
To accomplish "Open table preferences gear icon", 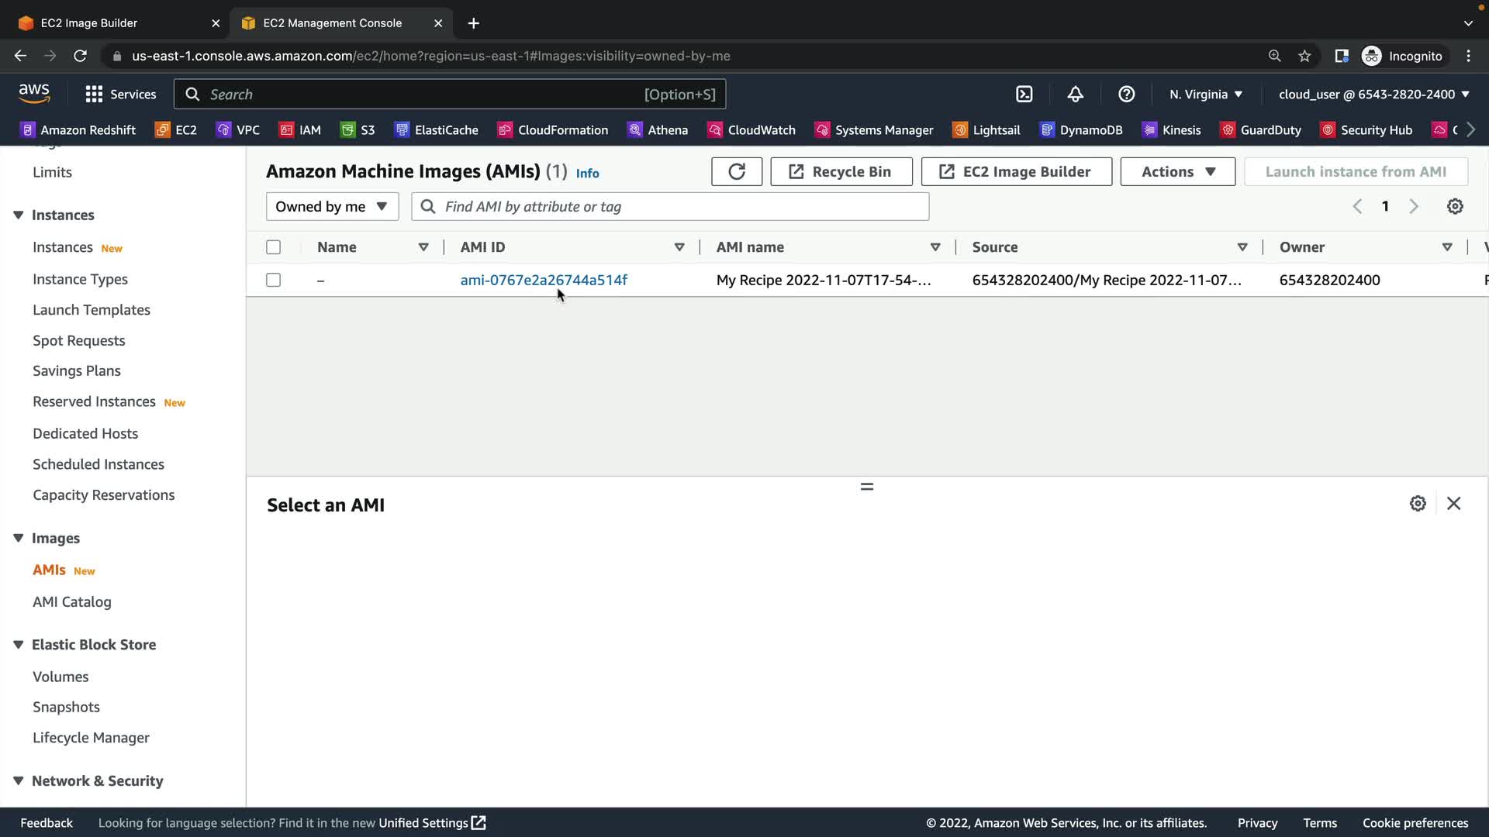I will (x=1455, y=206).
